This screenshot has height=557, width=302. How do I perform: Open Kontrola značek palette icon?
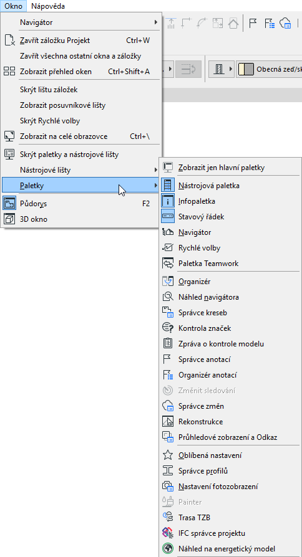point(167,328)
